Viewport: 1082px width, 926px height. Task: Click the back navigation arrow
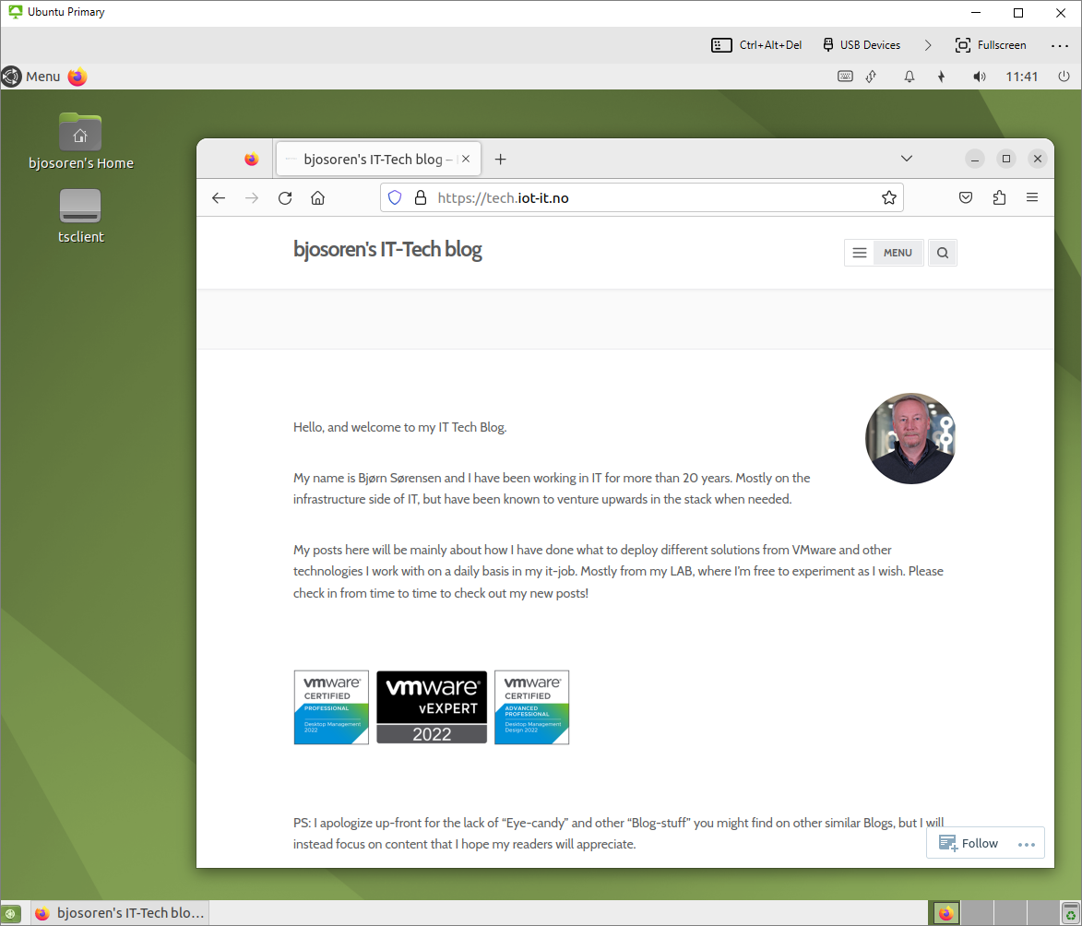pyautogui.click(x=219, y=197)
